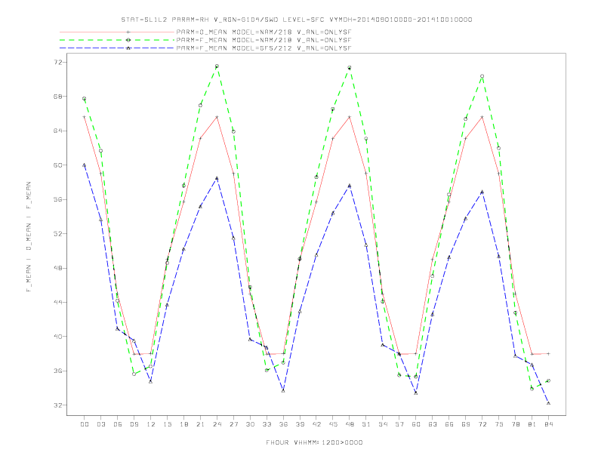Click x-axis tick label 21
Image resolution: width=598 pixels, height=462 pixels.
[x=200, y=424]
